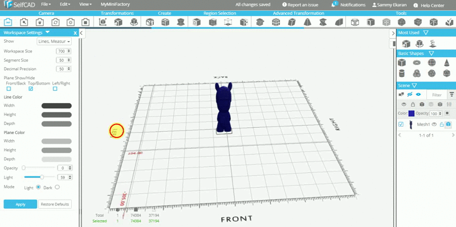
Task: Add a sphere from Basic Shapes
Action: pos(431,63)
